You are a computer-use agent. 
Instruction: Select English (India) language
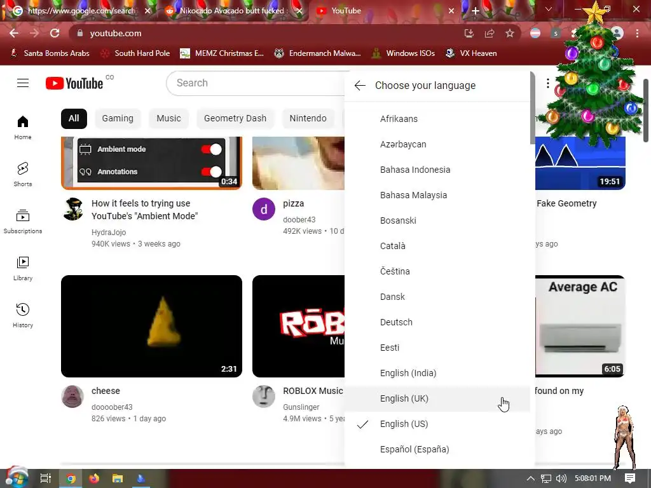pos(437,373)
